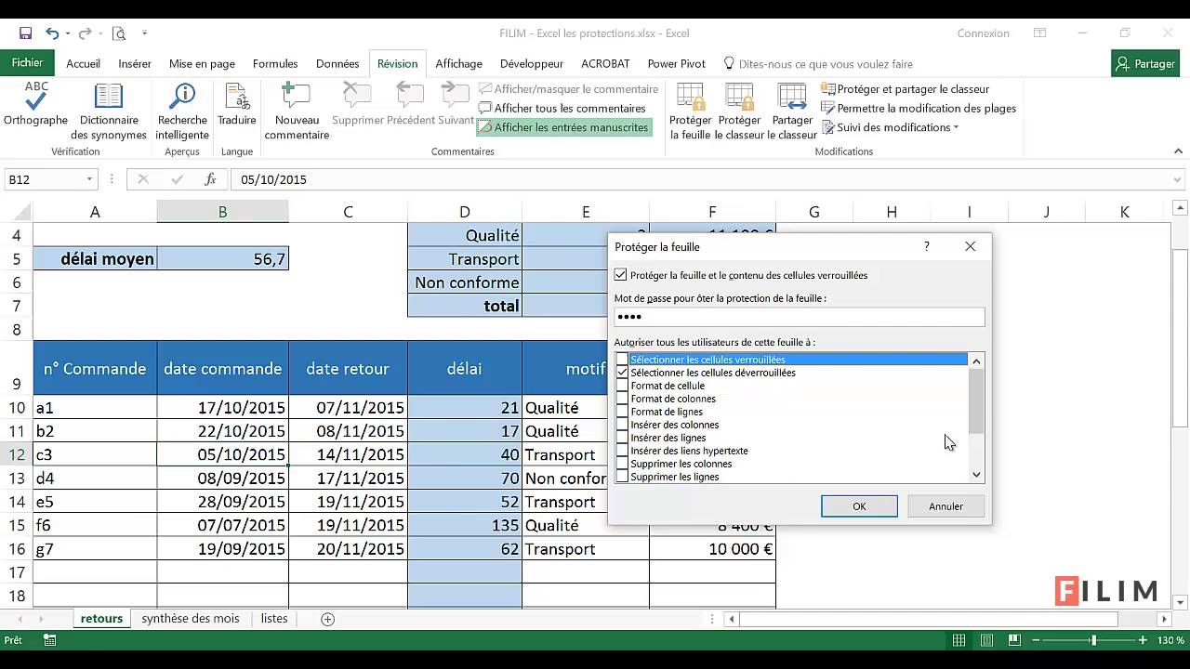Check the Format de cellule option
The height and width of the screenshot is (669, 1190).
pos(623,386)
